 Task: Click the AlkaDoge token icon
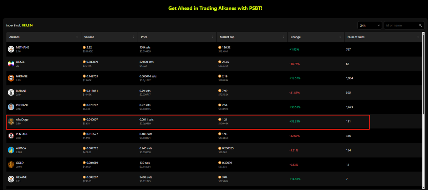[x=11, y=121]
